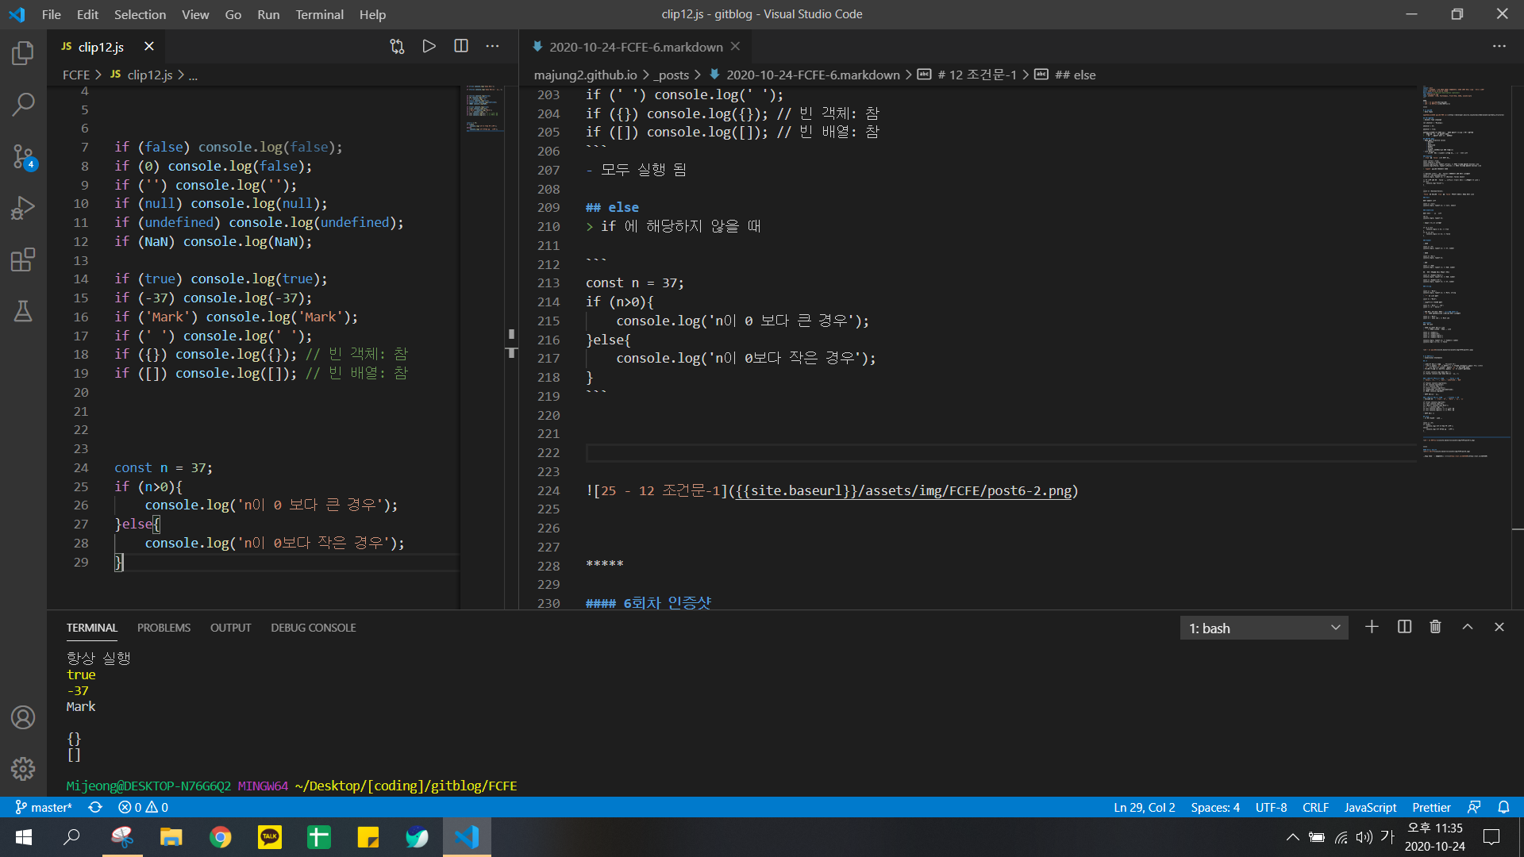Open the Run menu

[268, 14]
